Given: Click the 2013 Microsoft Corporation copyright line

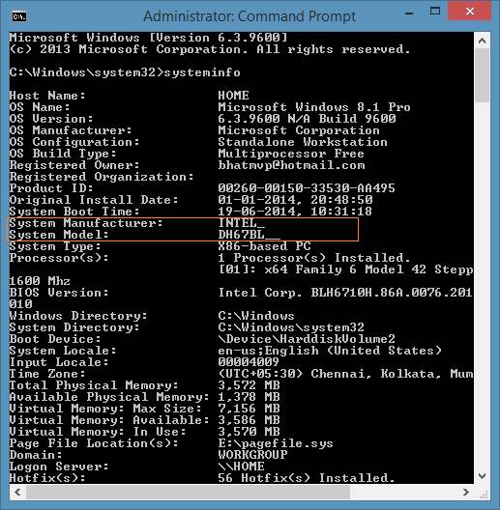Looking at the screenshot, I should [210, 49].
